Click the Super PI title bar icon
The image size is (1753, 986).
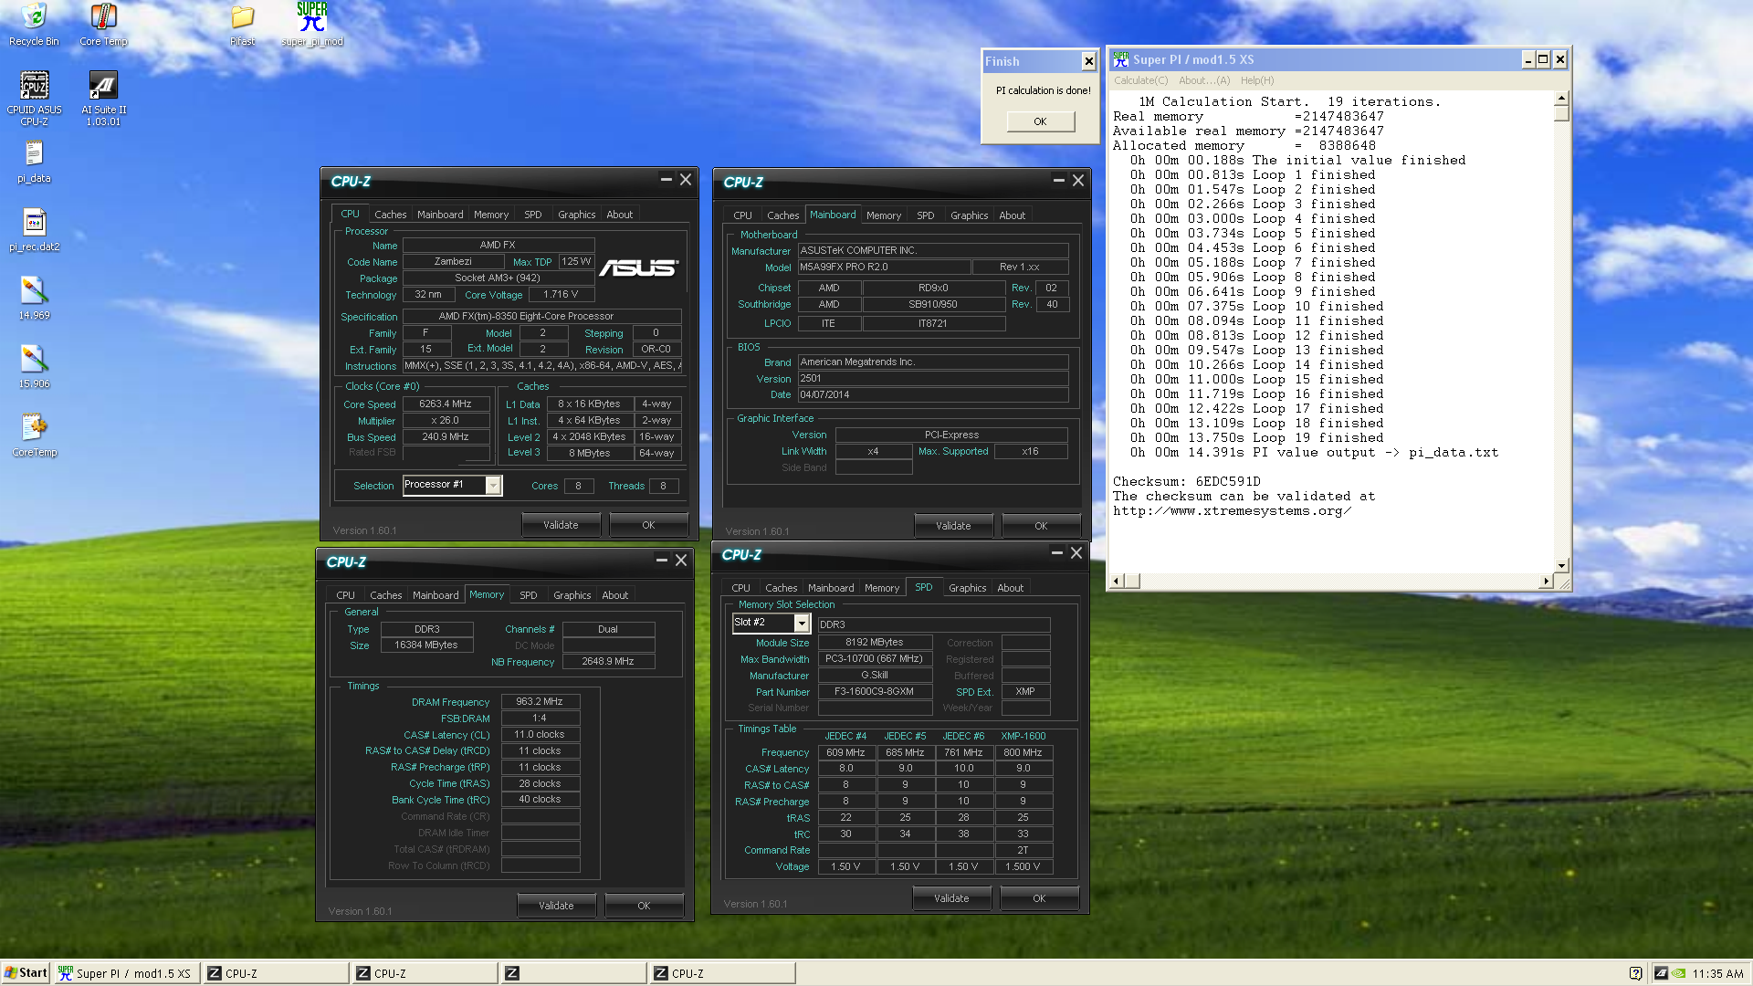[1120, 59]
